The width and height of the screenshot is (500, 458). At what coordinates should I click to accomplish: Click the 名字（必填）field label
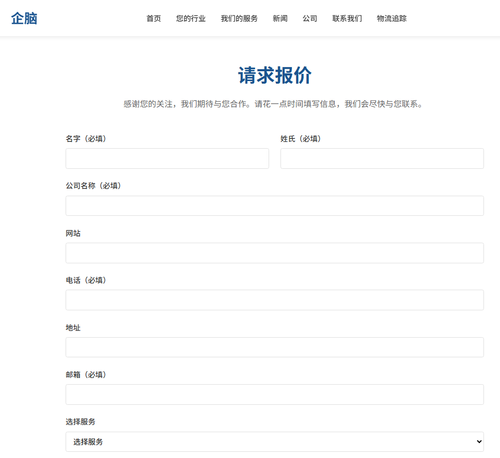click(86, 139)
